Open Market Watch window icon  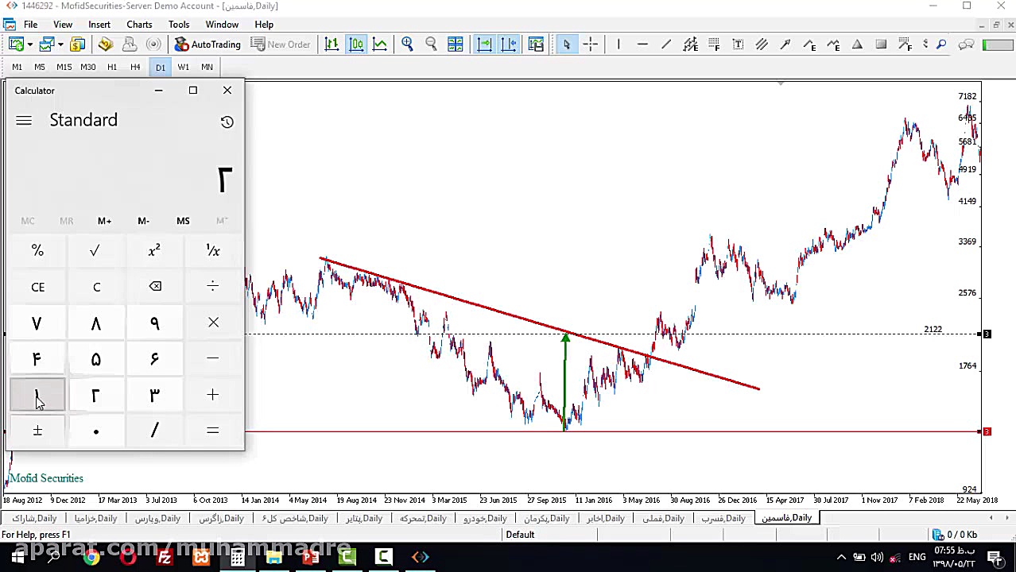click(x=78, y=44)
